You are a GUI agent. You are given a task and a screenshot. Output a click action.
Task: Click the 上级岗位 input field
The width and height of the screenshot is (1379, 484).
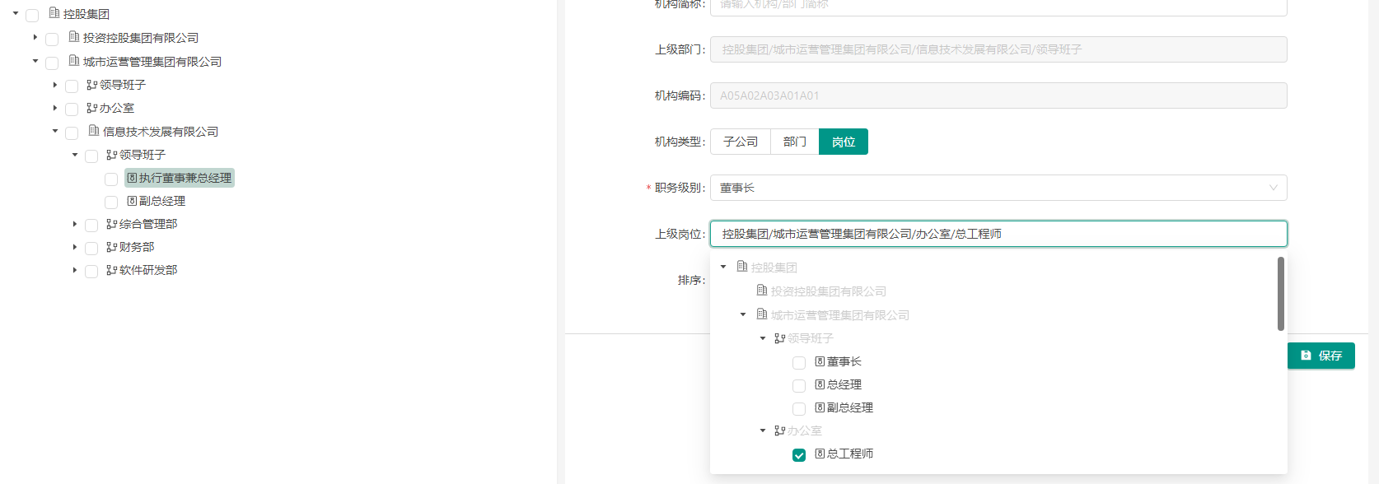998,234
